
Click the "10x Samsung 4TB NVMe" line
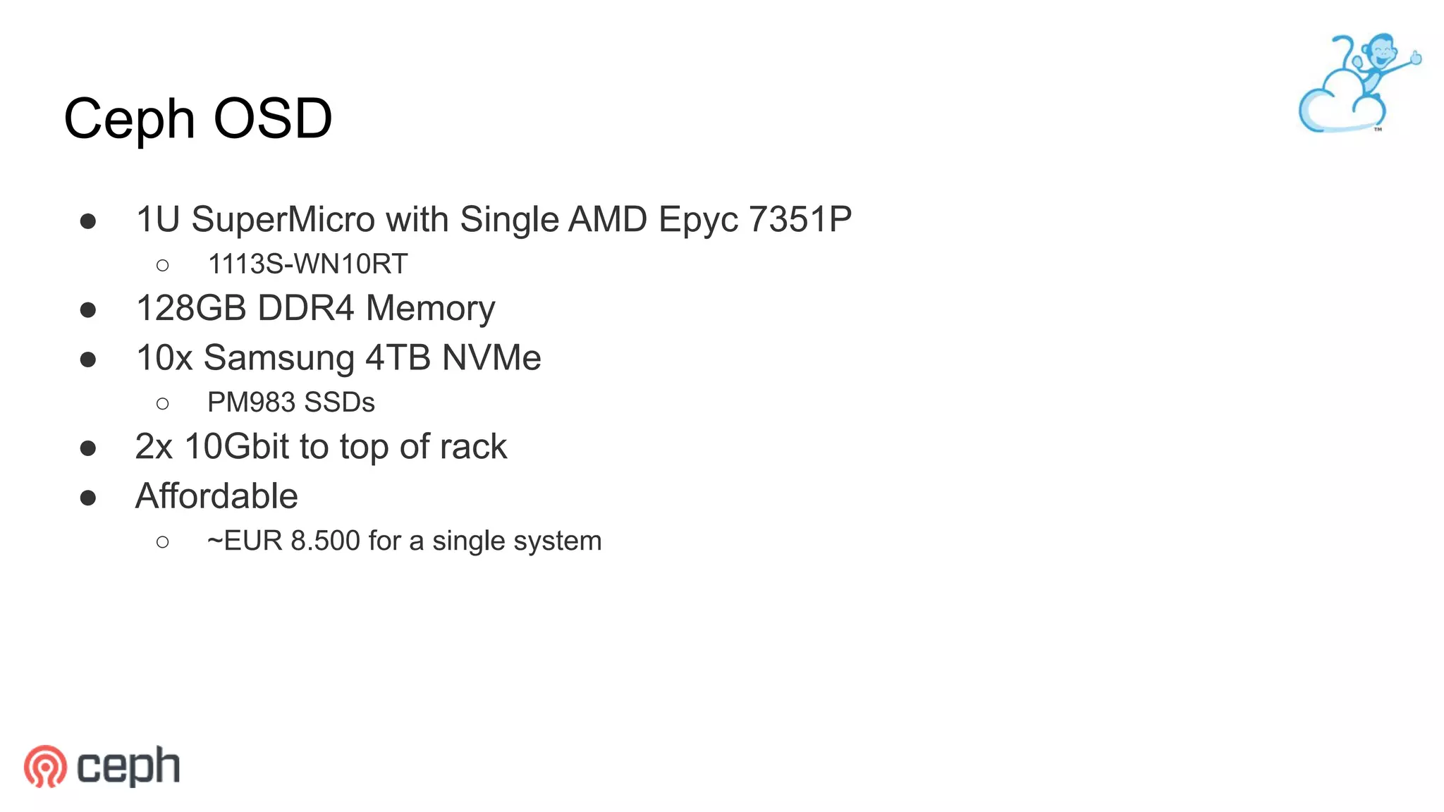click(x=338, y=357)
